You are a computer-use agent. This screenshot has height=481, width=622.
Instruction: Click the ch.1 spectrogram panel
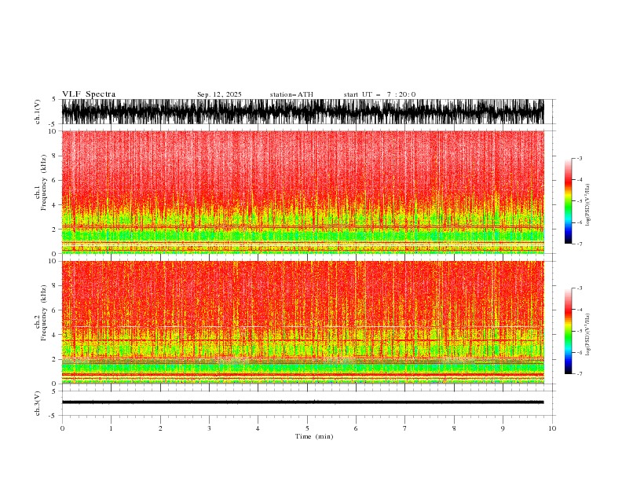click(x=302, y=192)
